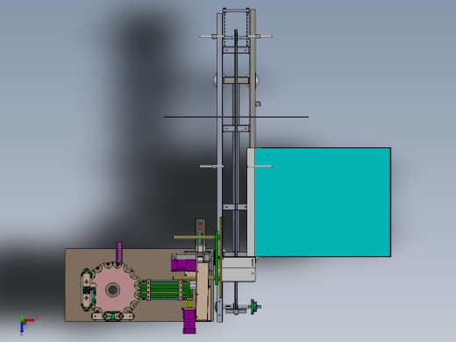Click the green handwheel at conveyor bottom
The width and height of the screenshot is (456, 342).
coord(254,307)
